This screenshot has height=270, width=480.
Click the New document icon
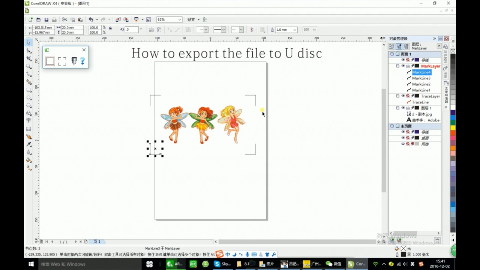[31, 19]
